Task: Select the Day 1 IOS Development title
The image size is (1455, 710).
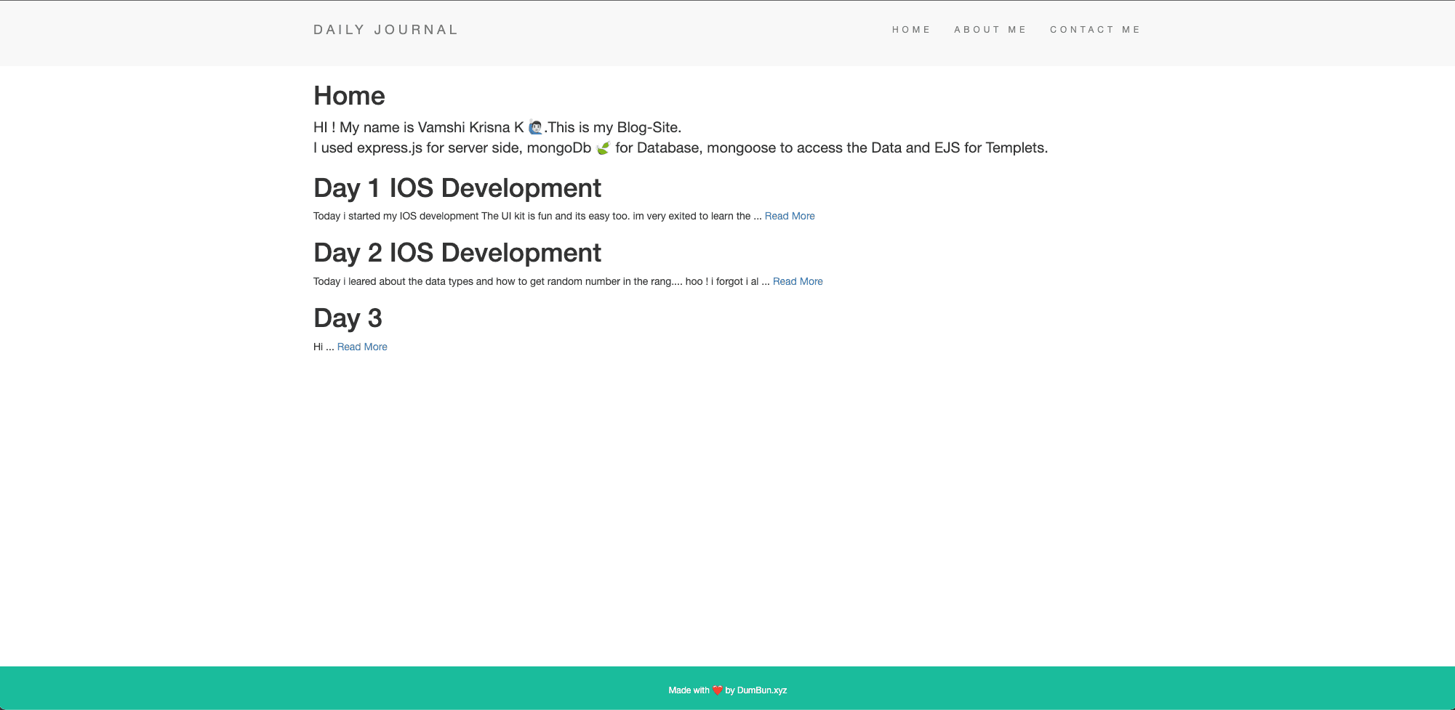Action: point(457,188)
